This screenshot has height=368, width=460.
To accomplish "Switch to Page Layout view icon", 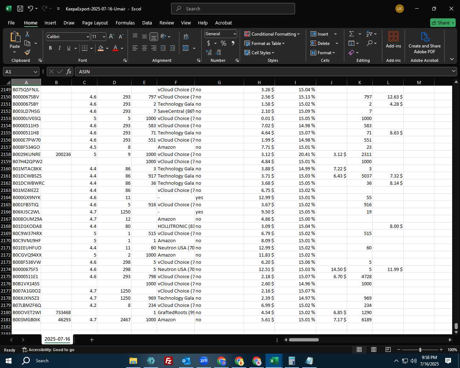I will coord(373,350).
